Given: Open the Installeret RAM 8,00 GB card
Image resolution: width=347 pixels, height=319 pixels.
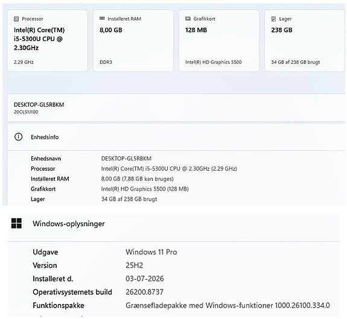Looking at the screenshot, I should [x=133, y=40].
